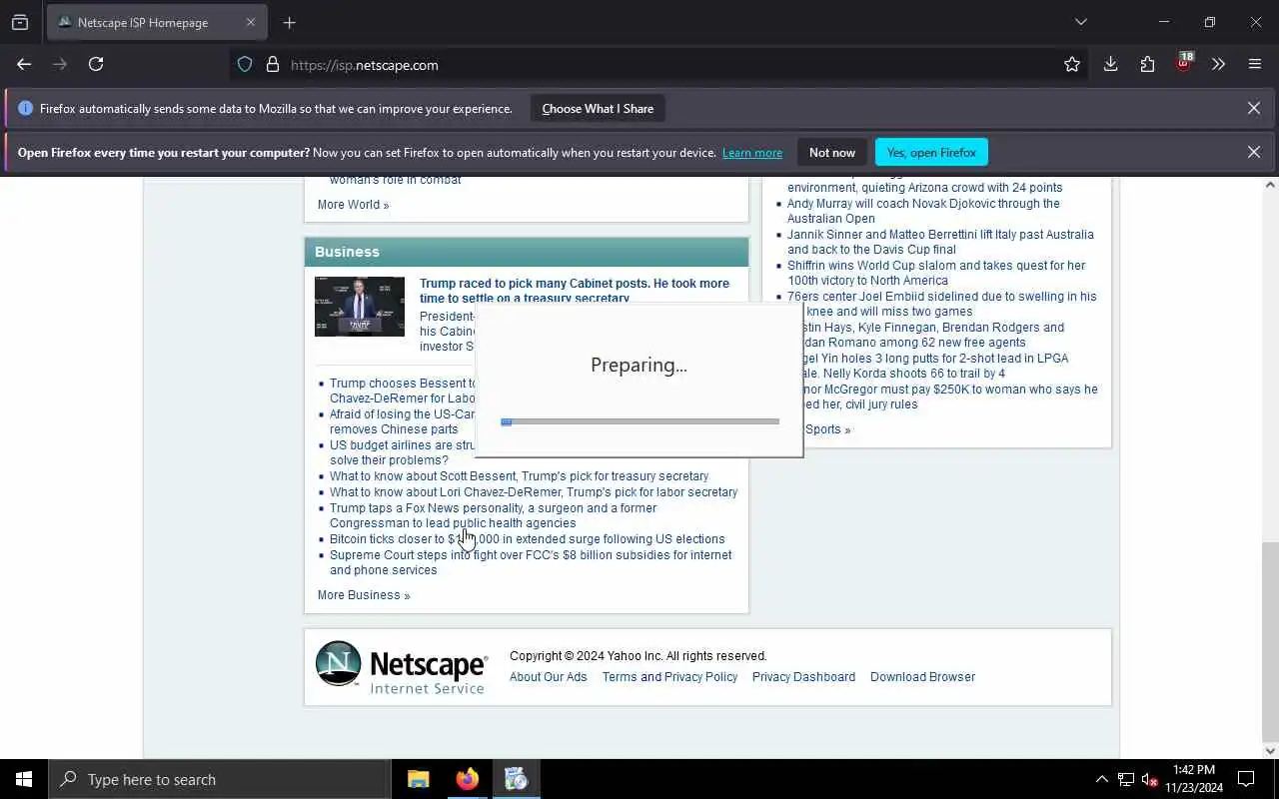This screenshot has height=799, width=1279.
Task: Open the Learn more link
Action: point(752,153)
